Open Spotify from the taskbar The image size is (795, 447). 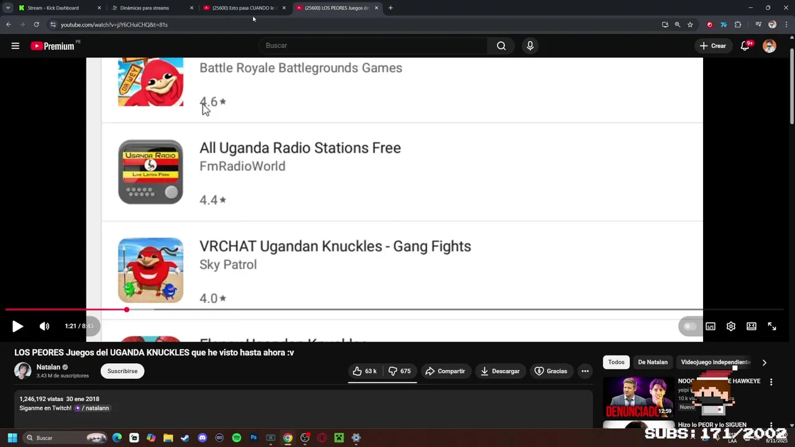tap(237, 438)
